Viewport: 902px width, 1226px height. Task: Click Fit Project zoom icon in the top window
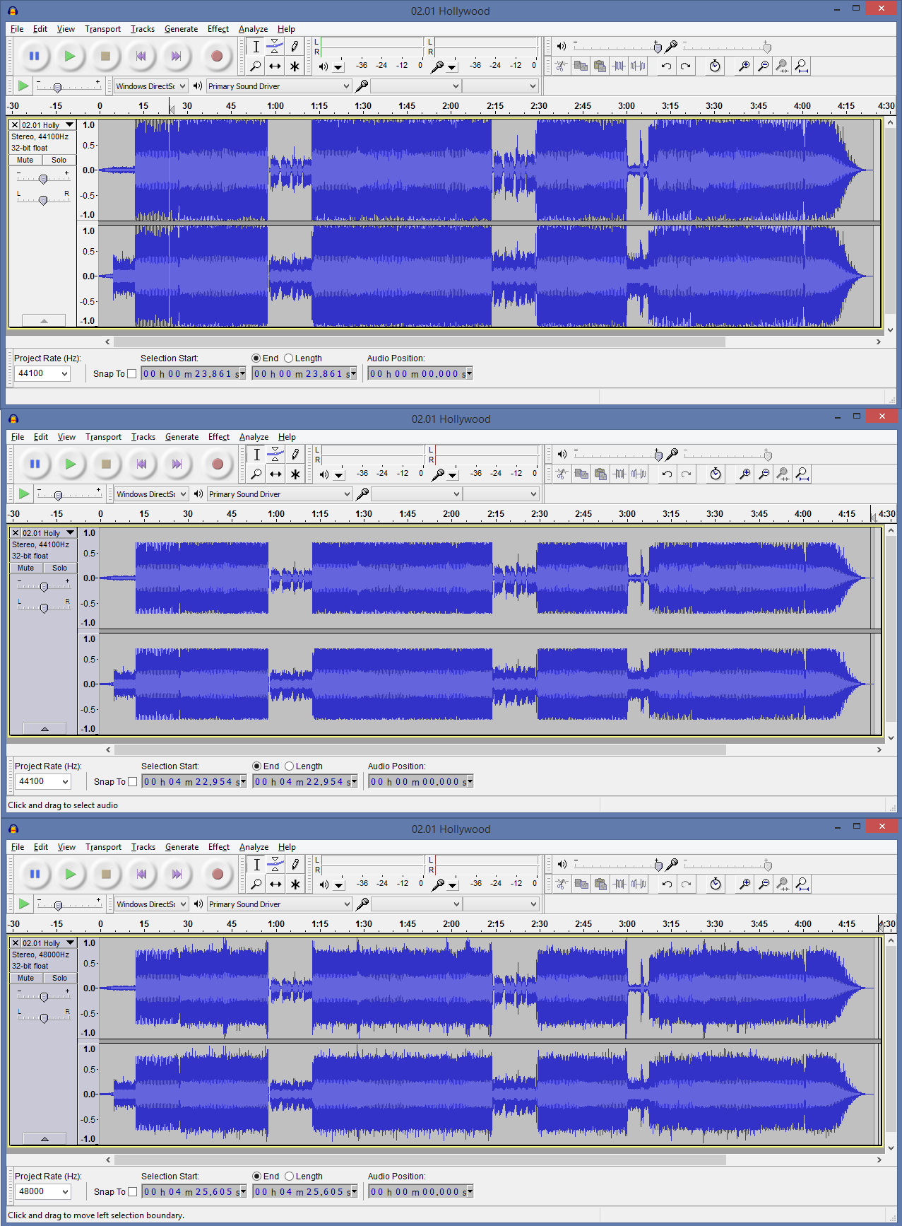(801, 66)
